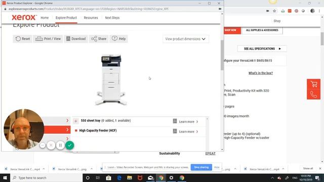Click camera icon in front window address bar
The height and width of the screenshot is (182, 324).
click(x=220, y=9)
